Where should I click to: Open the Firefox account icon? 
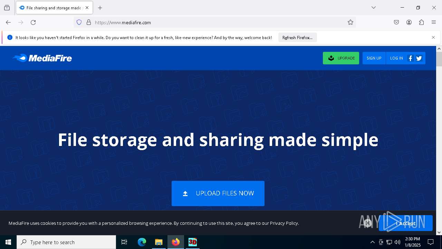point(409,22)
